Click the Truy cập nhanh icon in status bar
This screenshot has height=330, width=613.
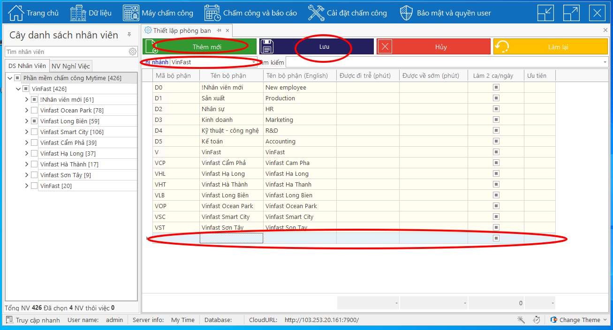pos(9,320)
